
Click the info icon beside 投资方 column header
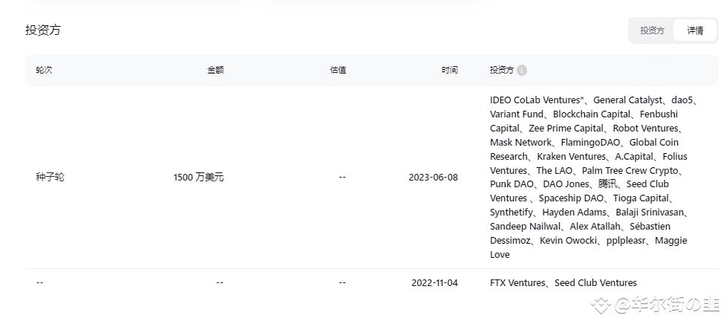click(522, 71)
